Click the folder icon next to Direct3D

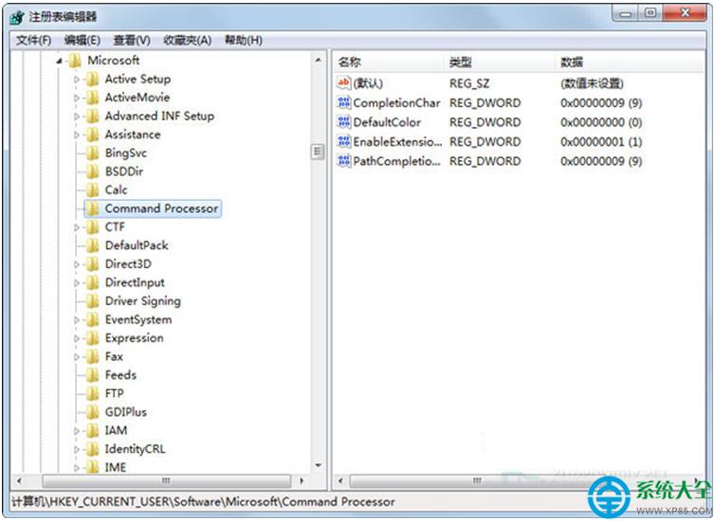pyautogui.click(x=93, y=264)
